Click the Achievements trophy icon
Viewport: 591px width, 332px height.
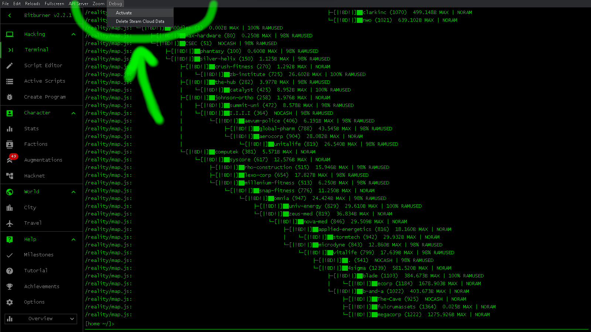click(10, 287)
